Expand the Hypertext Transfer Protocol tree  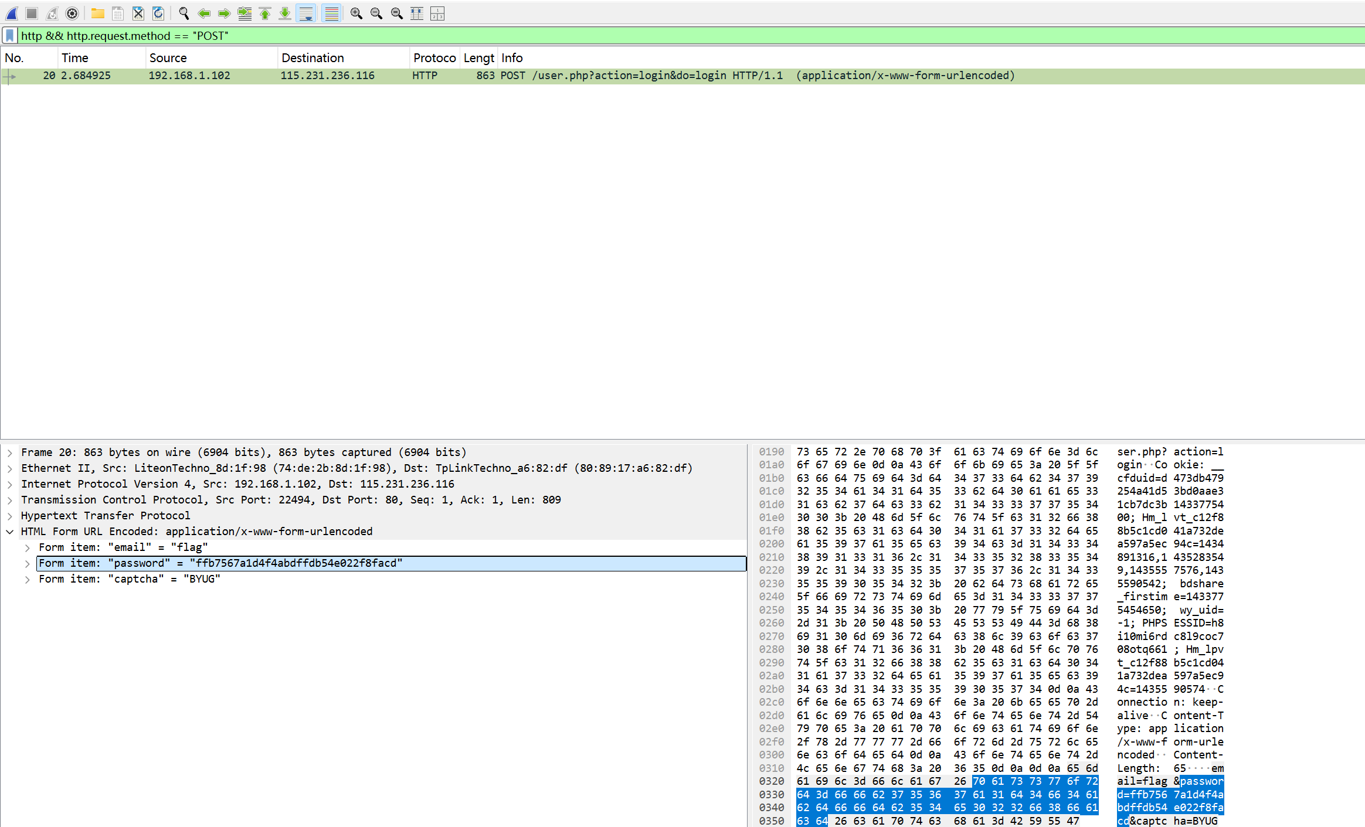point(10,516)
